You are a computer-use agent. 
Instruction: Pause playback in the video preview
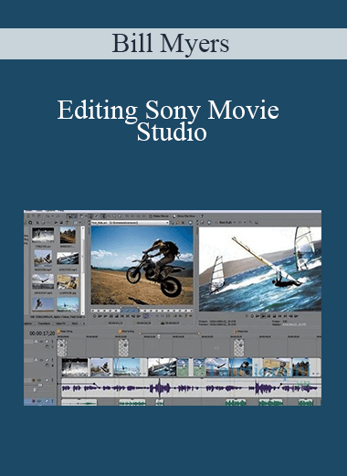[268, 316]
